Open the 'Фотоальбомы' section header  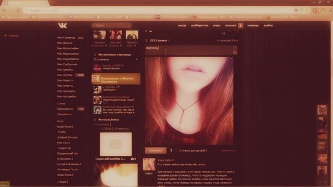coord(108,119)
